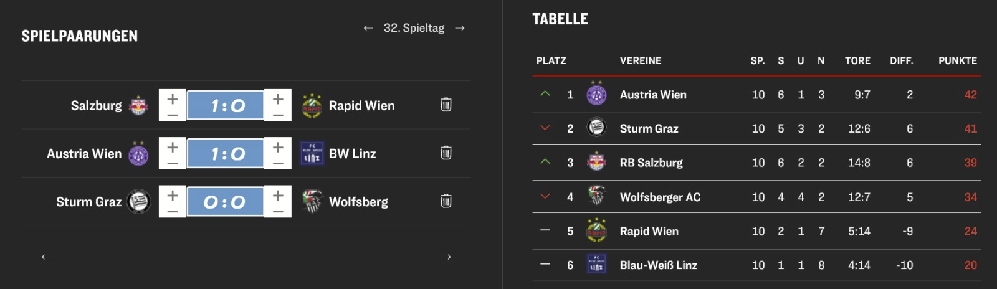This screenshot has width=997, height=289.
Task: Click the Austria Wien crest in the table
Action: click(x=596, y=94)
